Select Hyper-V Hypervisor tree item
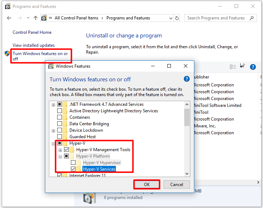 pyautogui.click(x=102, y=163)
